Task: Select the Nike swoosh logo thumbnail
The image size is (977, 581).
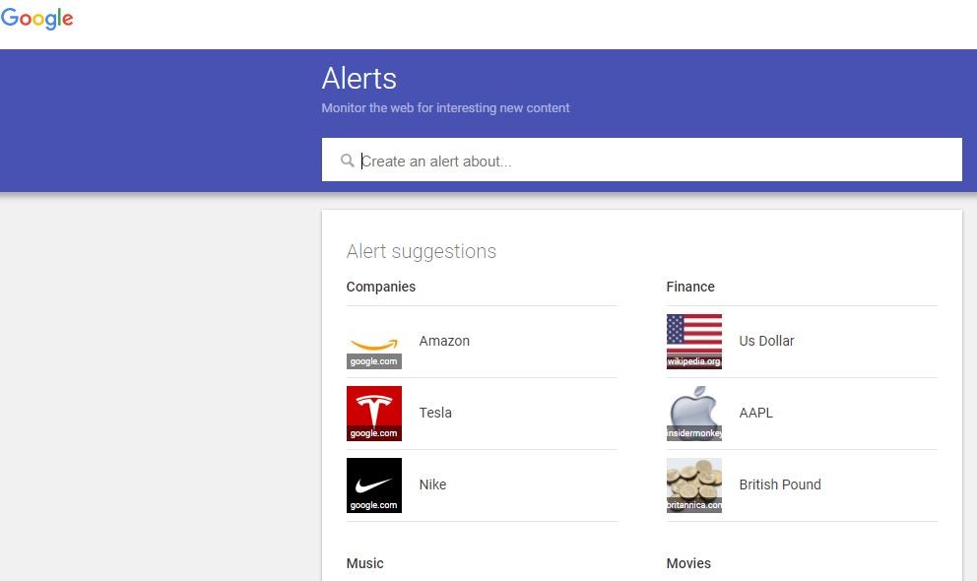Action: pyautogui.click(x=374, y=485)
